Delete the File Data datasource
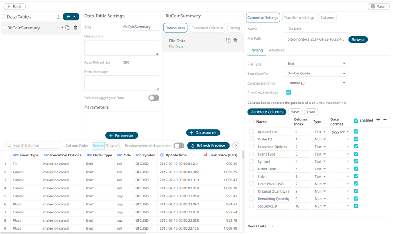 click(235, 41)
